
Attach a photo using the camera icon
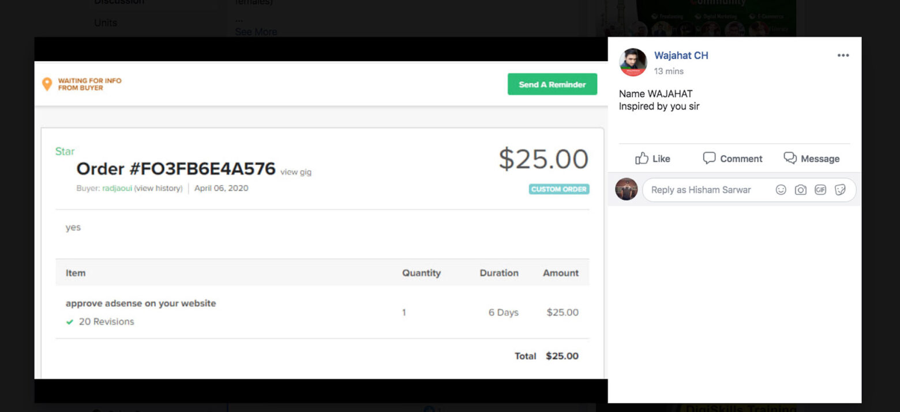point(800,190)
